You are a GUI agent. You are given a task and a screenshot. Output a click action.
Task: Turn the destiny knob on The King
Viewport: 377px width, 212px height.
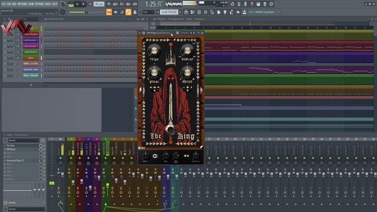187,50
